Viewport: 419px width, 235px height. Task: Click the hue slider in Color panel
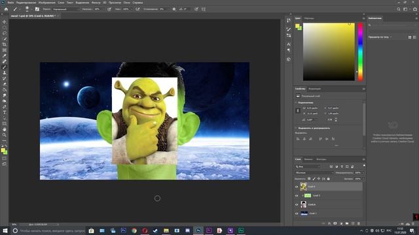[x=361, y=52]
